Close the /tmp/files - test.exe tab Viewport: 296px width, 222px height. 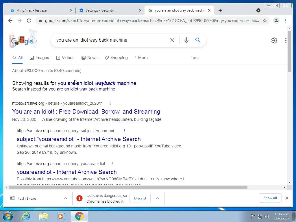71,10
